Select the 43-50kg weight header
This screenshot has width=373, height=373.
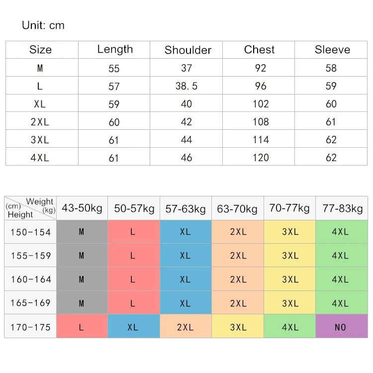(82, 208)
